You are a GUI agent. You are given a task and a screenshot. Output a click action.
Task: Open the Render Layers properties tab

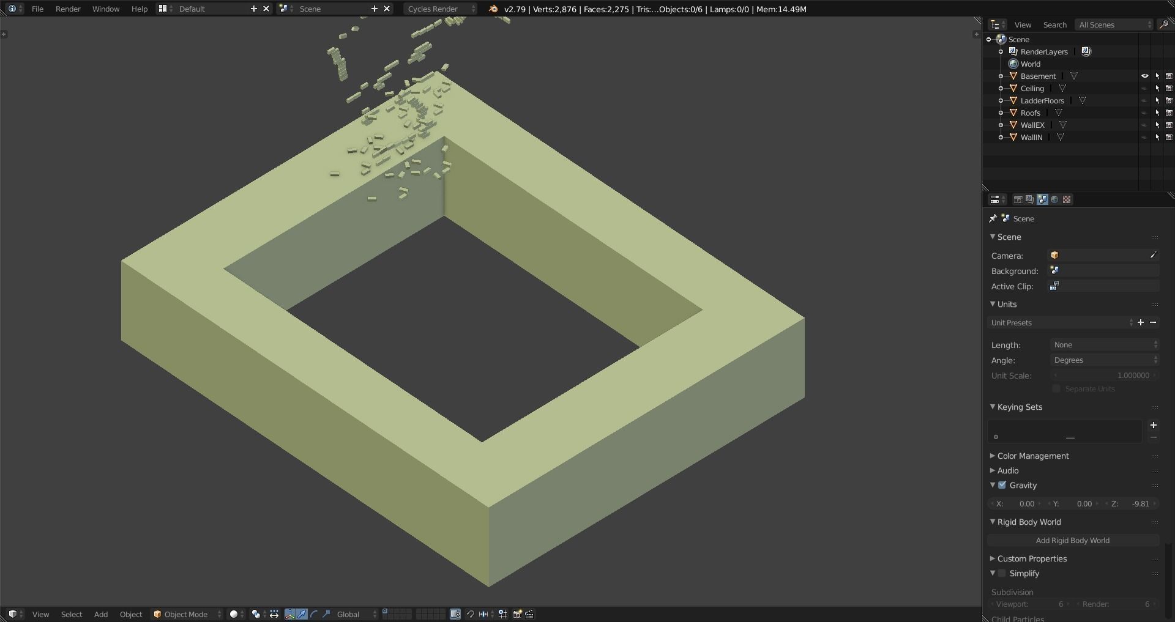tap(1030, 199)
